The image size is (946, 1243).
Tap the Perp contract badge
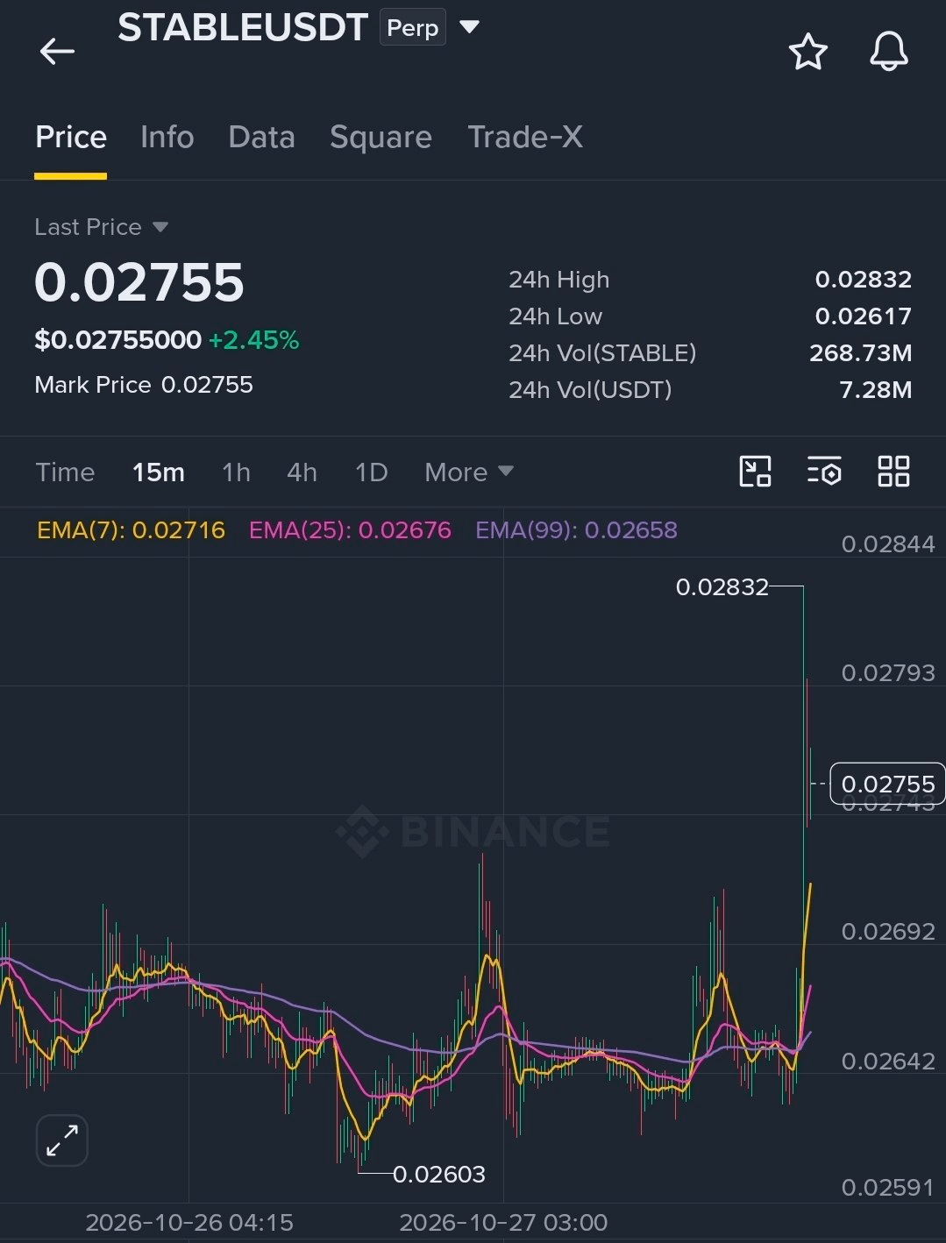(x=412, y=27)
